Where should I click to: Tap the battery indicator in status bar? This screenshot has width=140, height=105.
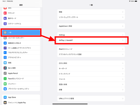click(136, 1)
